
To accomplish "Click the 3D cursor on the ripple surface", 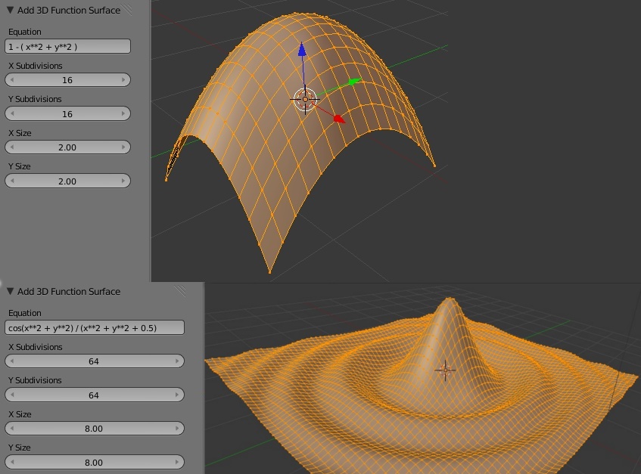I will pos(445,370).
